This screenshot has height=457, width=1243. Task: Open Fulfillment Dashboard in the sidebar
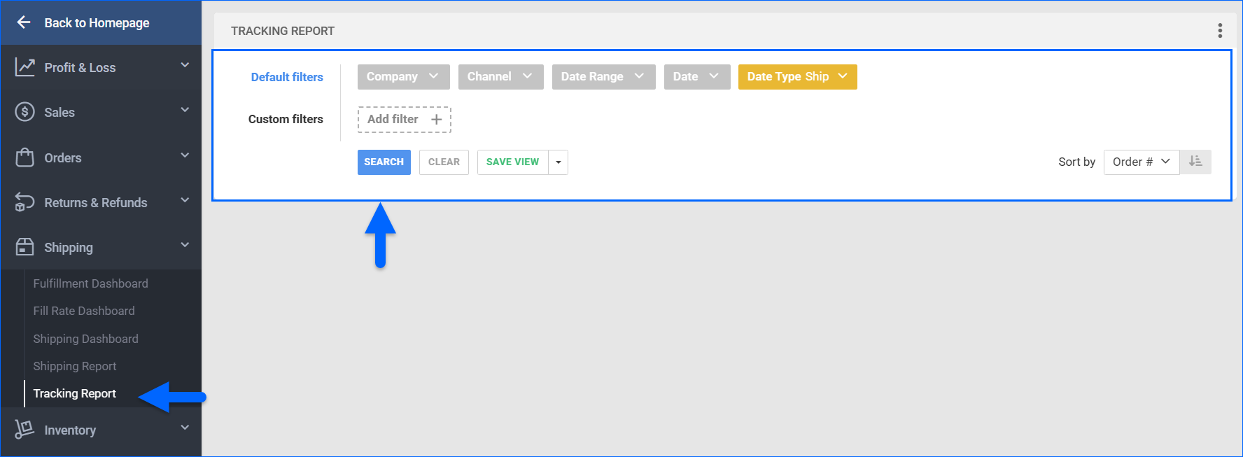coord(90,283)
